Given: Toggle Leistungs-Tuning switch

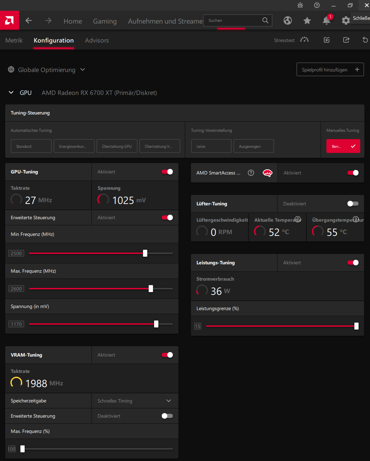Looking at the screenshot, I should (353, 263).
